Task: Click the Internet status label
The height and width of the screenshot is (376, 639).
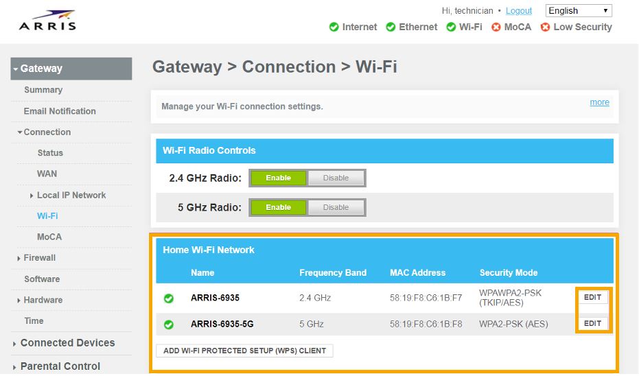Action: pos(360,27)
